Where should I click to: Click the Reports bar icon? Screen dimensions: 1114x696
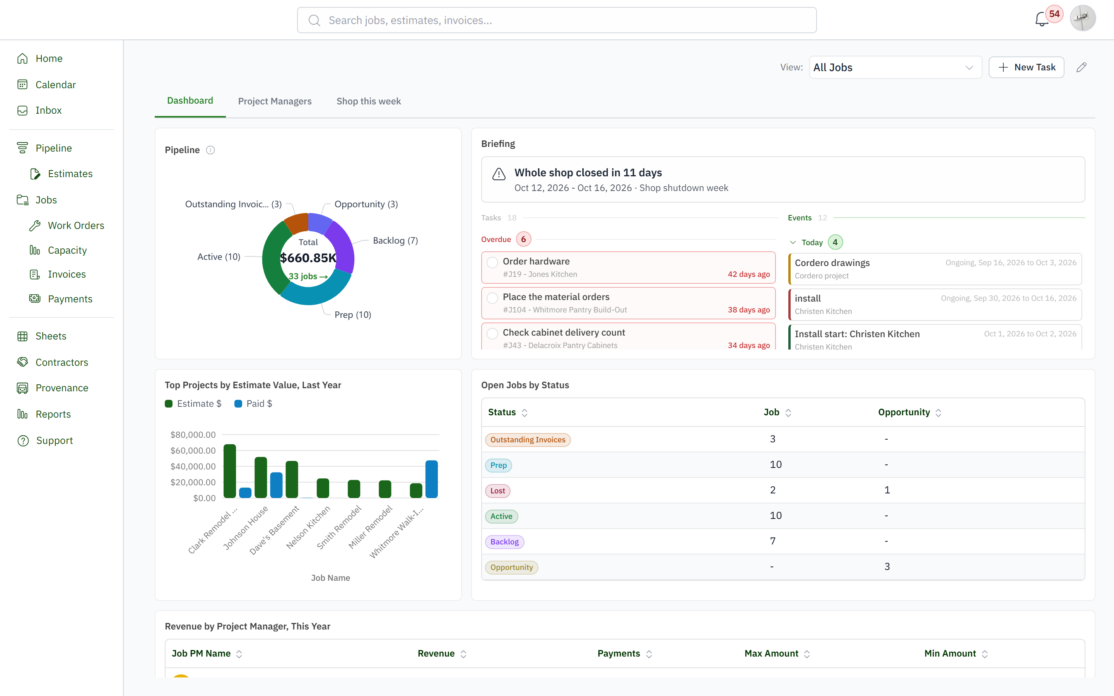(22, 414)
